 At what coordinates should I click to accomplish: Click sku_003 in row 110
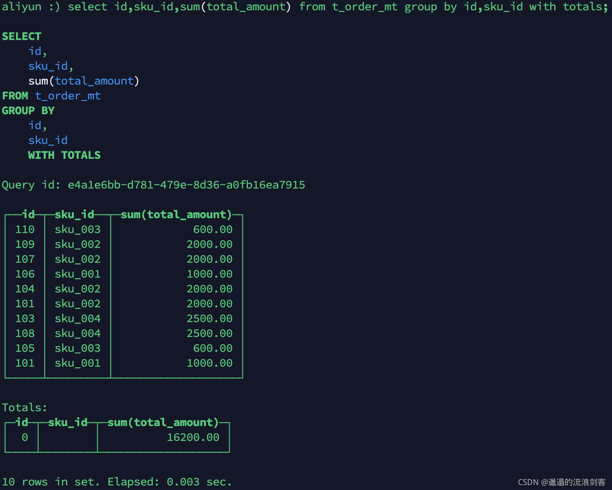78,229
